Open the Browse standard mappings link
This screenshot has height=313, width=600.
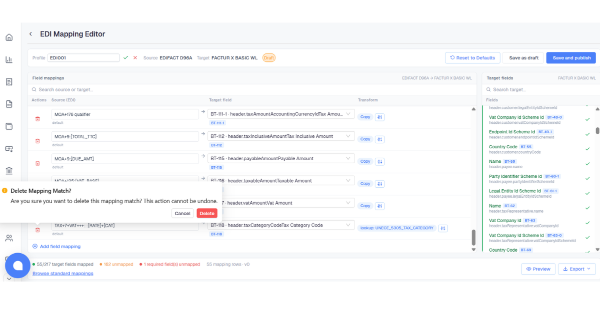click(63, 274)
